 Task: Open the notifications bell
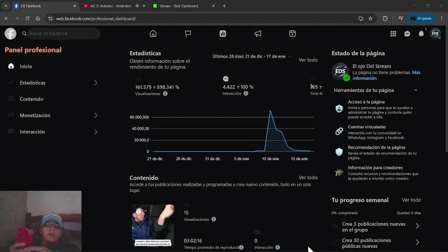(x=421, y=34)
